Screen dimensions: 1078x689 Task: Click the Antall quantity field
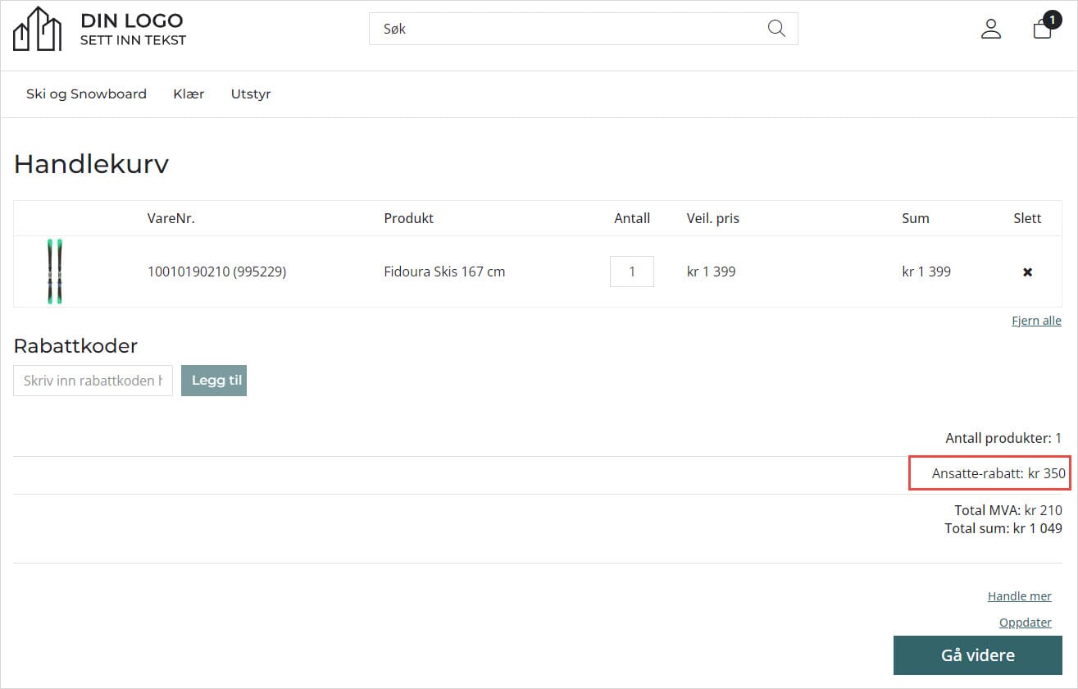point(631,271)
